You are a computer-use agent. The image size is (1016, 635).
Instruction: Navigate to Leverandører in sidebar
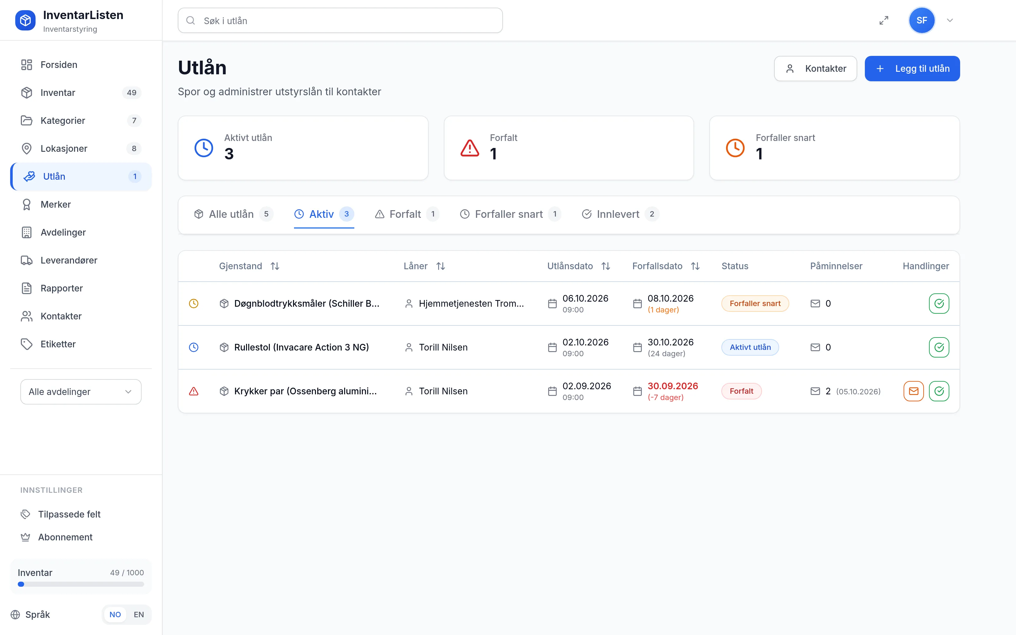[x=81, y=260]
